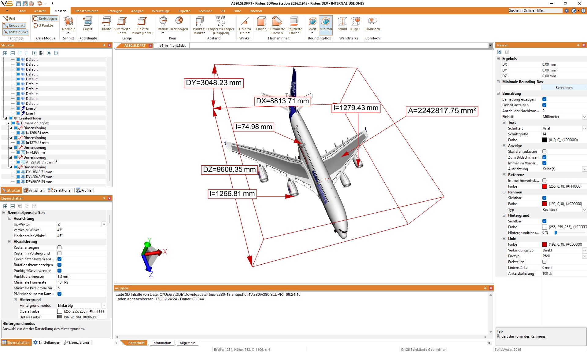This screenshot has width=587, height=352.
Task: Toggle the Bemaßung erzeugen checkbox
Action: click(x=545, y=99)
